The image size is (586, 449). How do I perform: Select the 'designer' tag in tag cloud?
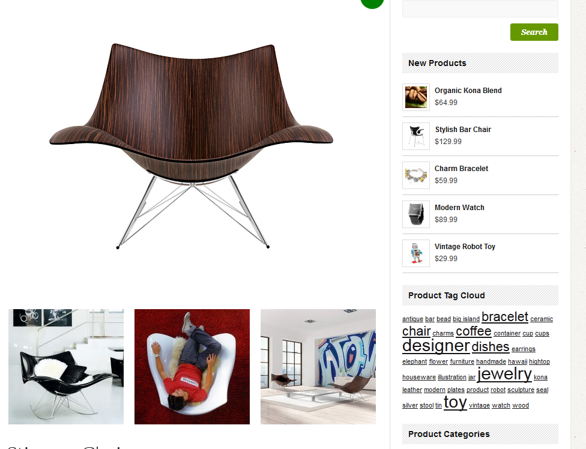436,346
